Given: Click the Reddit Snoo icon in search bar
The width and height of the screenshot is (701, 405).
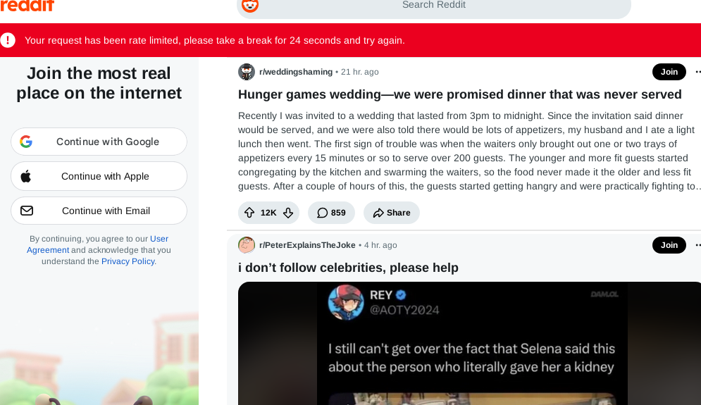Looking at the screenshot, I should click(x=250, y=6).
